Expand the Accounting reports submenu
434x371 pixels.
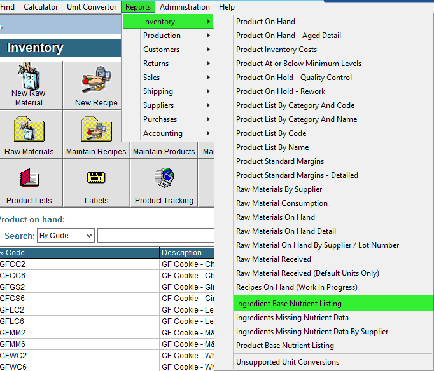pyautogui.click(x=168, y=133)
